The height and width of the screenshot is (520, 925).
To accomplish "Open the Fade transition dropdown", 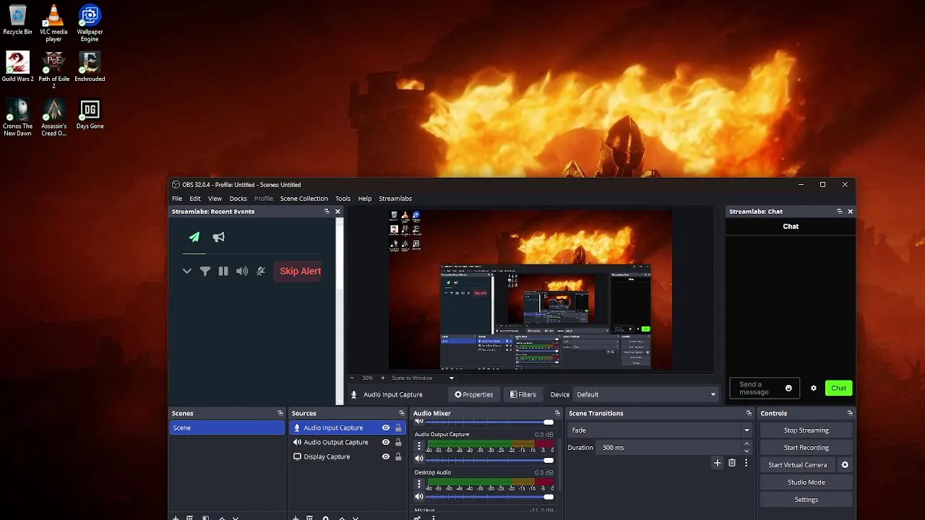I will tap(661, 430).
